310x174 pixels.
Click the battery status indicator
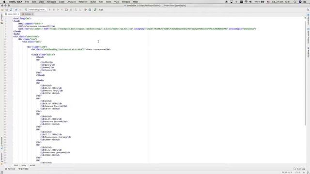[260, 2]
